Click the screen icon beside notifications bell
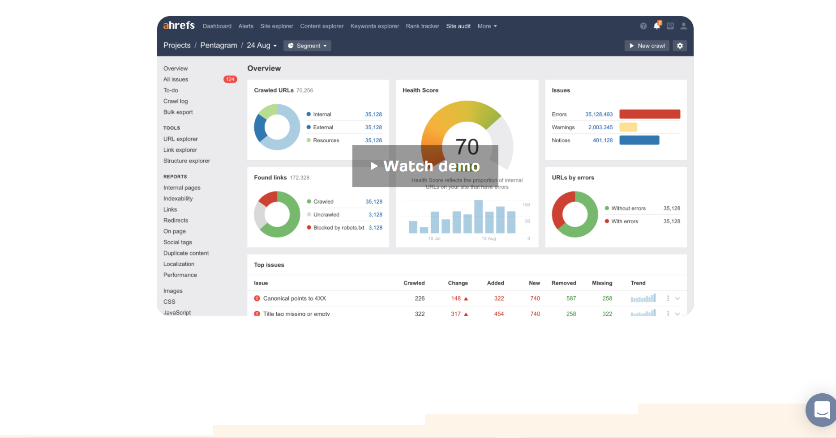 pyautogui.click(x=670, y=26)
